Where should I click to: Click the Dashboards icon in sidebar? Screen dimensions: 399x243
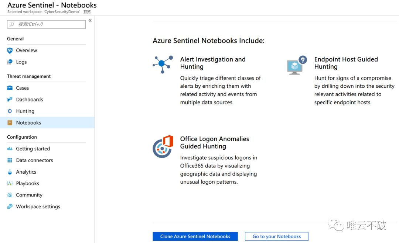[x=10, y=99]
